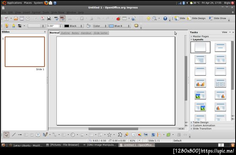This screenshot has width=236, height=155.
Task: Click the Arrow Style icon
Action: [20, 26]
